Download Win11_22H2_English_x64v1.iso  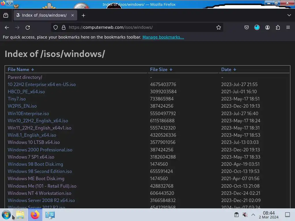tap(39, 128)
